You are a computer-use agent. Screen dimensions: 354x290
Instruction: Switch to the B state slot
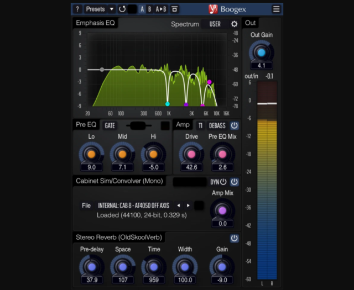click(149, 9)
